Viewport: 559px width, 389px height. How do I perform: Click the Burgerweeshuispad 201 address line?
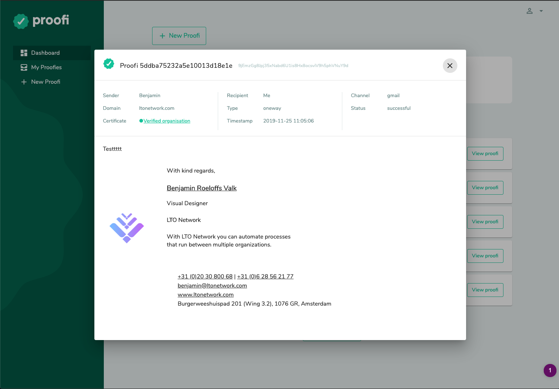click(254, 304)
